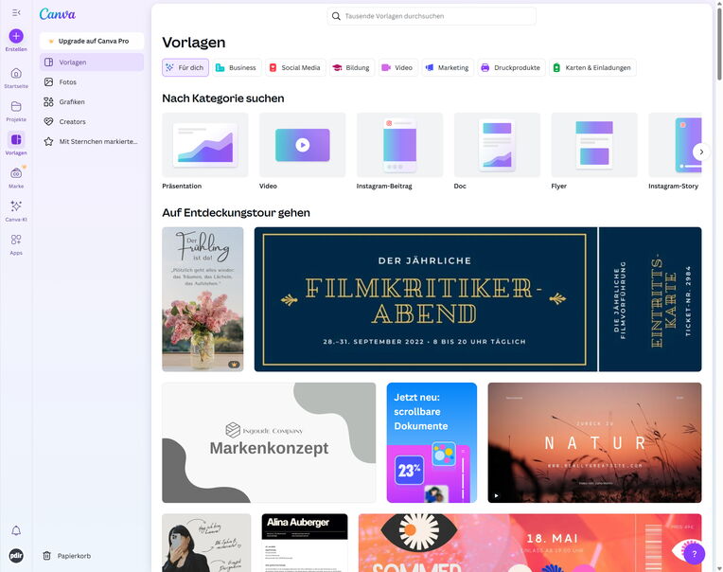The width and height of the screenshot is (723, 572).
Task: Show next categories with right chevron
Action: pyautogui.click(x=701, y=152)
